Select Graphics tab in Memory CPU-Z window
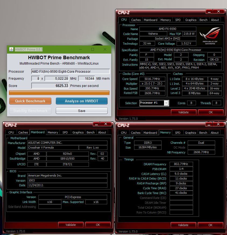 [191, 133]
